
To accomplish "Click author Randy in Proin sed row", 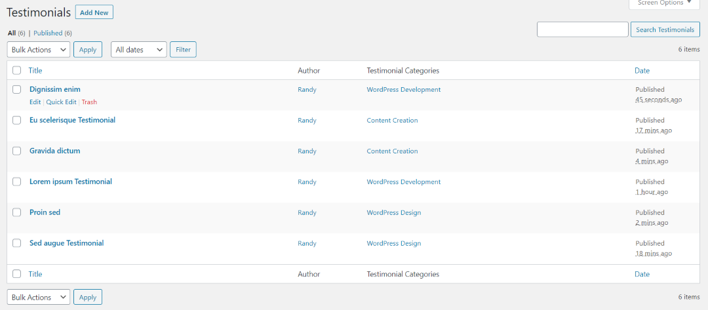I will tap(307, 212).
